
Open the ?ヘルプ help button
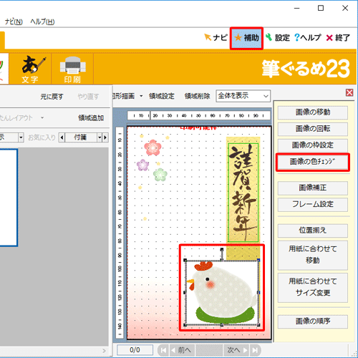point(308,38)
